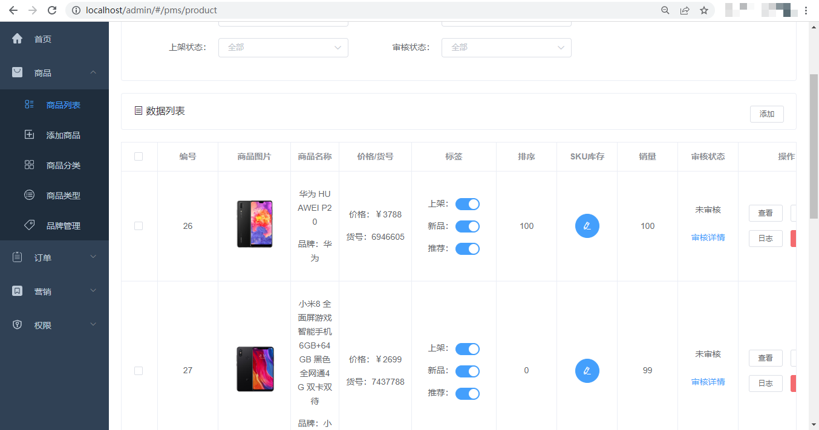Image resolution: width=819 pixels, height=430 pixels.
Task: Check the row checkbox for product 26
Action: [139, 226]
